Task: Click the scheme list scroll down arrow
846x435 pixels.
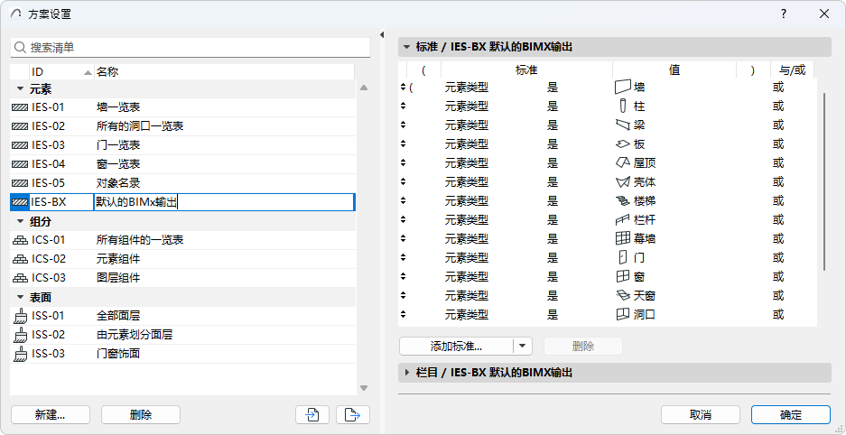Action: pyautogui.click(x=364, y=388)
